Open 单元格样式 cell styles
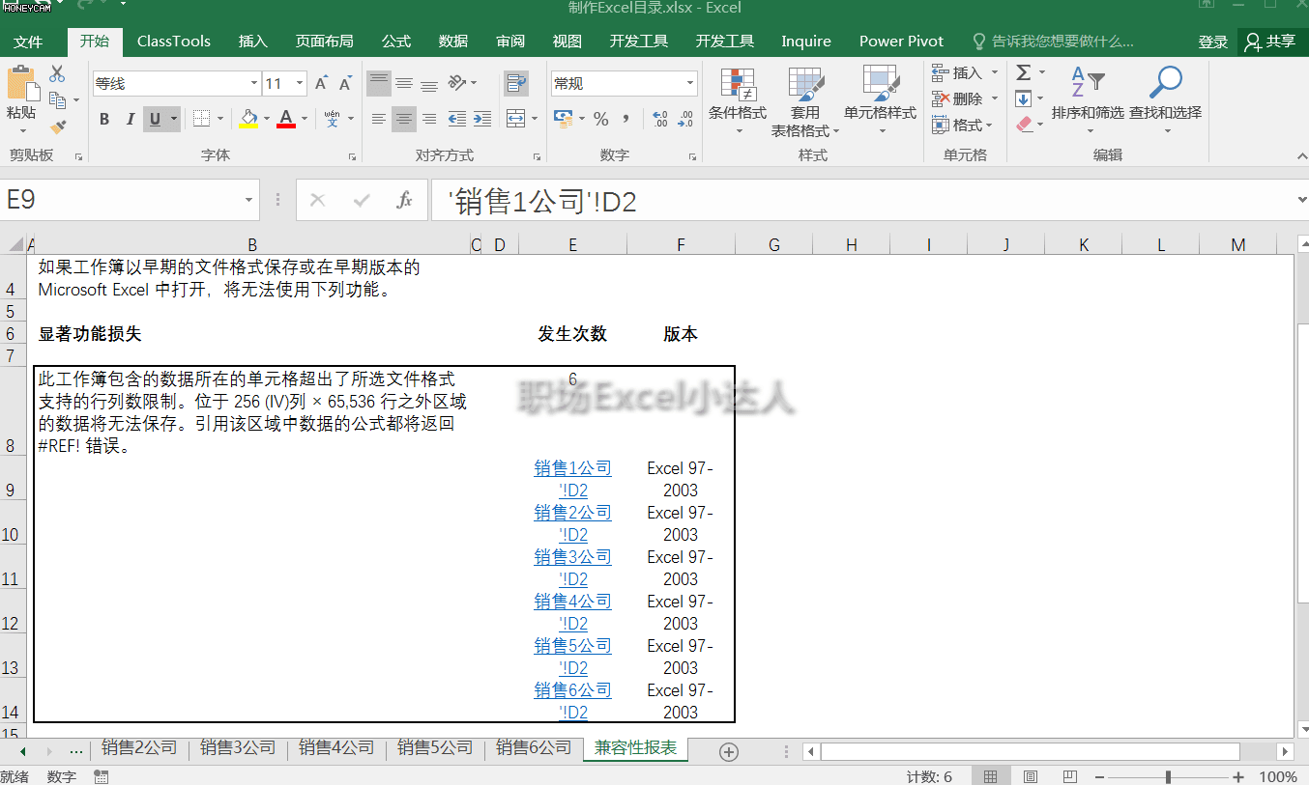The height and width of the screenshot is (785, 1309). (880, 101)
